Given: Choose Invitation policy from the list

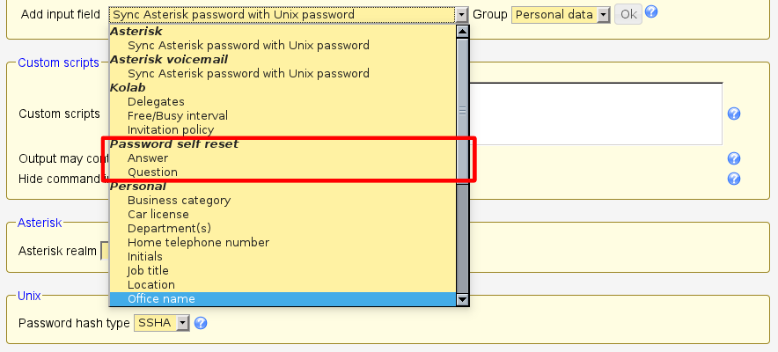Looking at the screenshot, I should [170, 130].
